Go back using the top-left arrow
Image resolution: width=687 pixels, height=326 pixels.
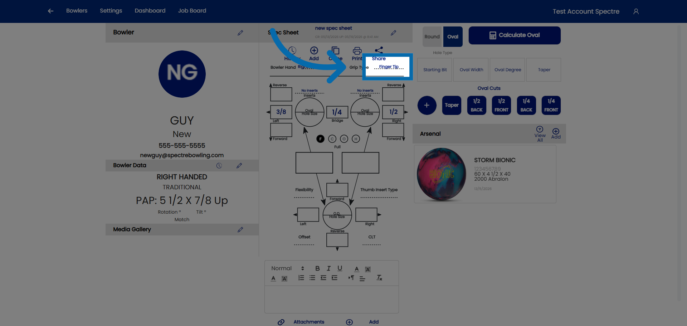50,11
